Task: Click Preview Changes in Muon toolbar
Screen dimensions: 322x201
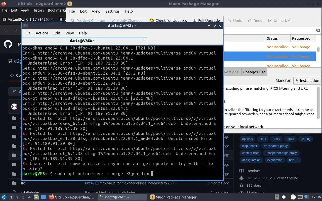Action: point(88,21)
